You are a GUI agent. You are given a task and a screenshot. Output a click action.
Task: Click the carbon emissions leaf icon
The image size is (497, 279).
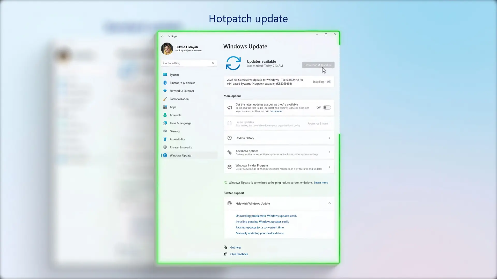[x=225, y=183]
